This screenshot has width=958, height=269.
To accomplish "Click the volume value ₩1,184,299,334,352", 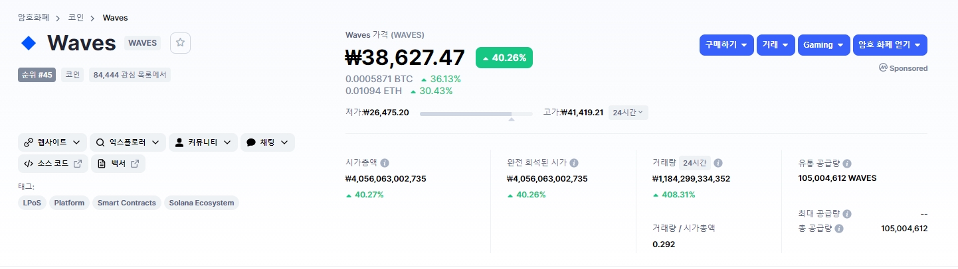I will point(692,179).
